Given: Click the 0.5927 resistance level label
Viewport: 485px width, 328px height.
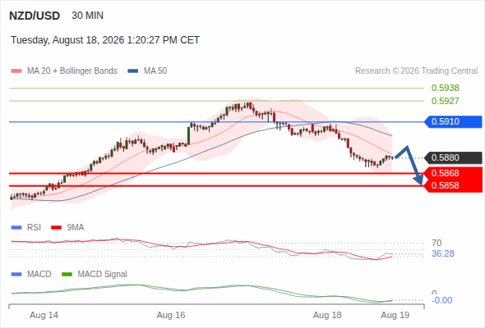Looking at the screenshot, I should click(x=445, y=101).
